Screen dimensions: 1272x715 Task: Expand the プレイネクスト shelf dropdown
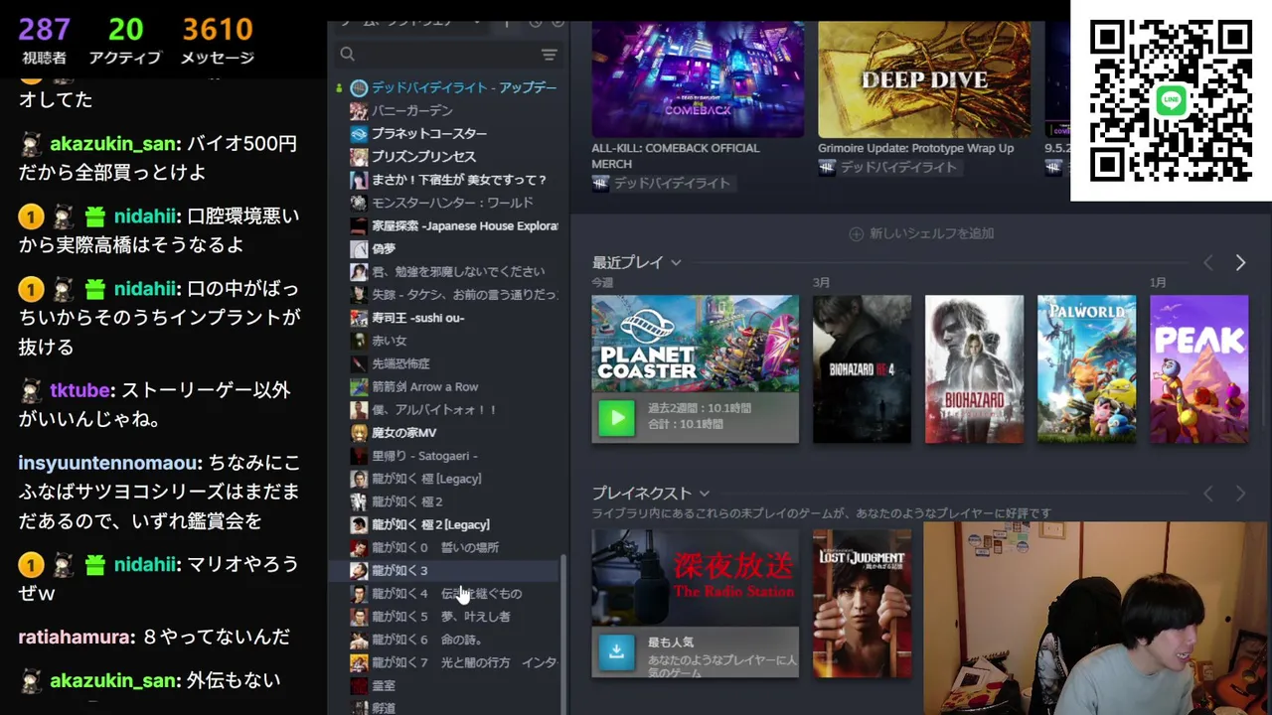pyautogui.click(x=704, y=493)
